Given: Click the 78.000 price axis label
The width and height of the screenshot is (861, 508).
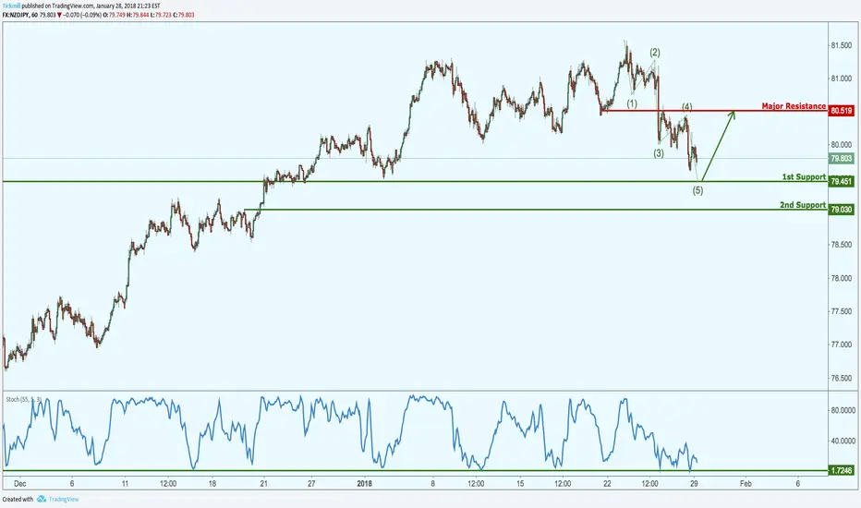Looking at the screenshot, I should click(841, 278).
